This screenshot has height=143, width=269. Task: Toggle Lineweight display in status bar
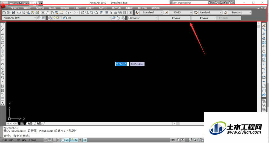pos(80,140)
